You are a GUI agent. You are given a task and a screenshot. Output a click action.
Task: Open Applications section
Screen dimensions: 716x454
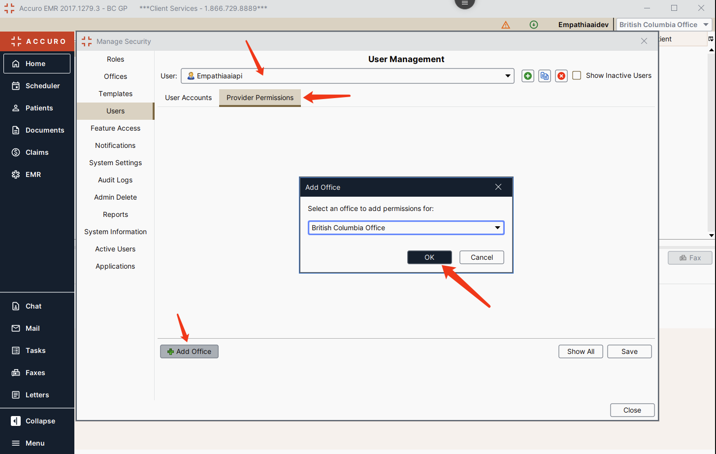coord(115,266)
